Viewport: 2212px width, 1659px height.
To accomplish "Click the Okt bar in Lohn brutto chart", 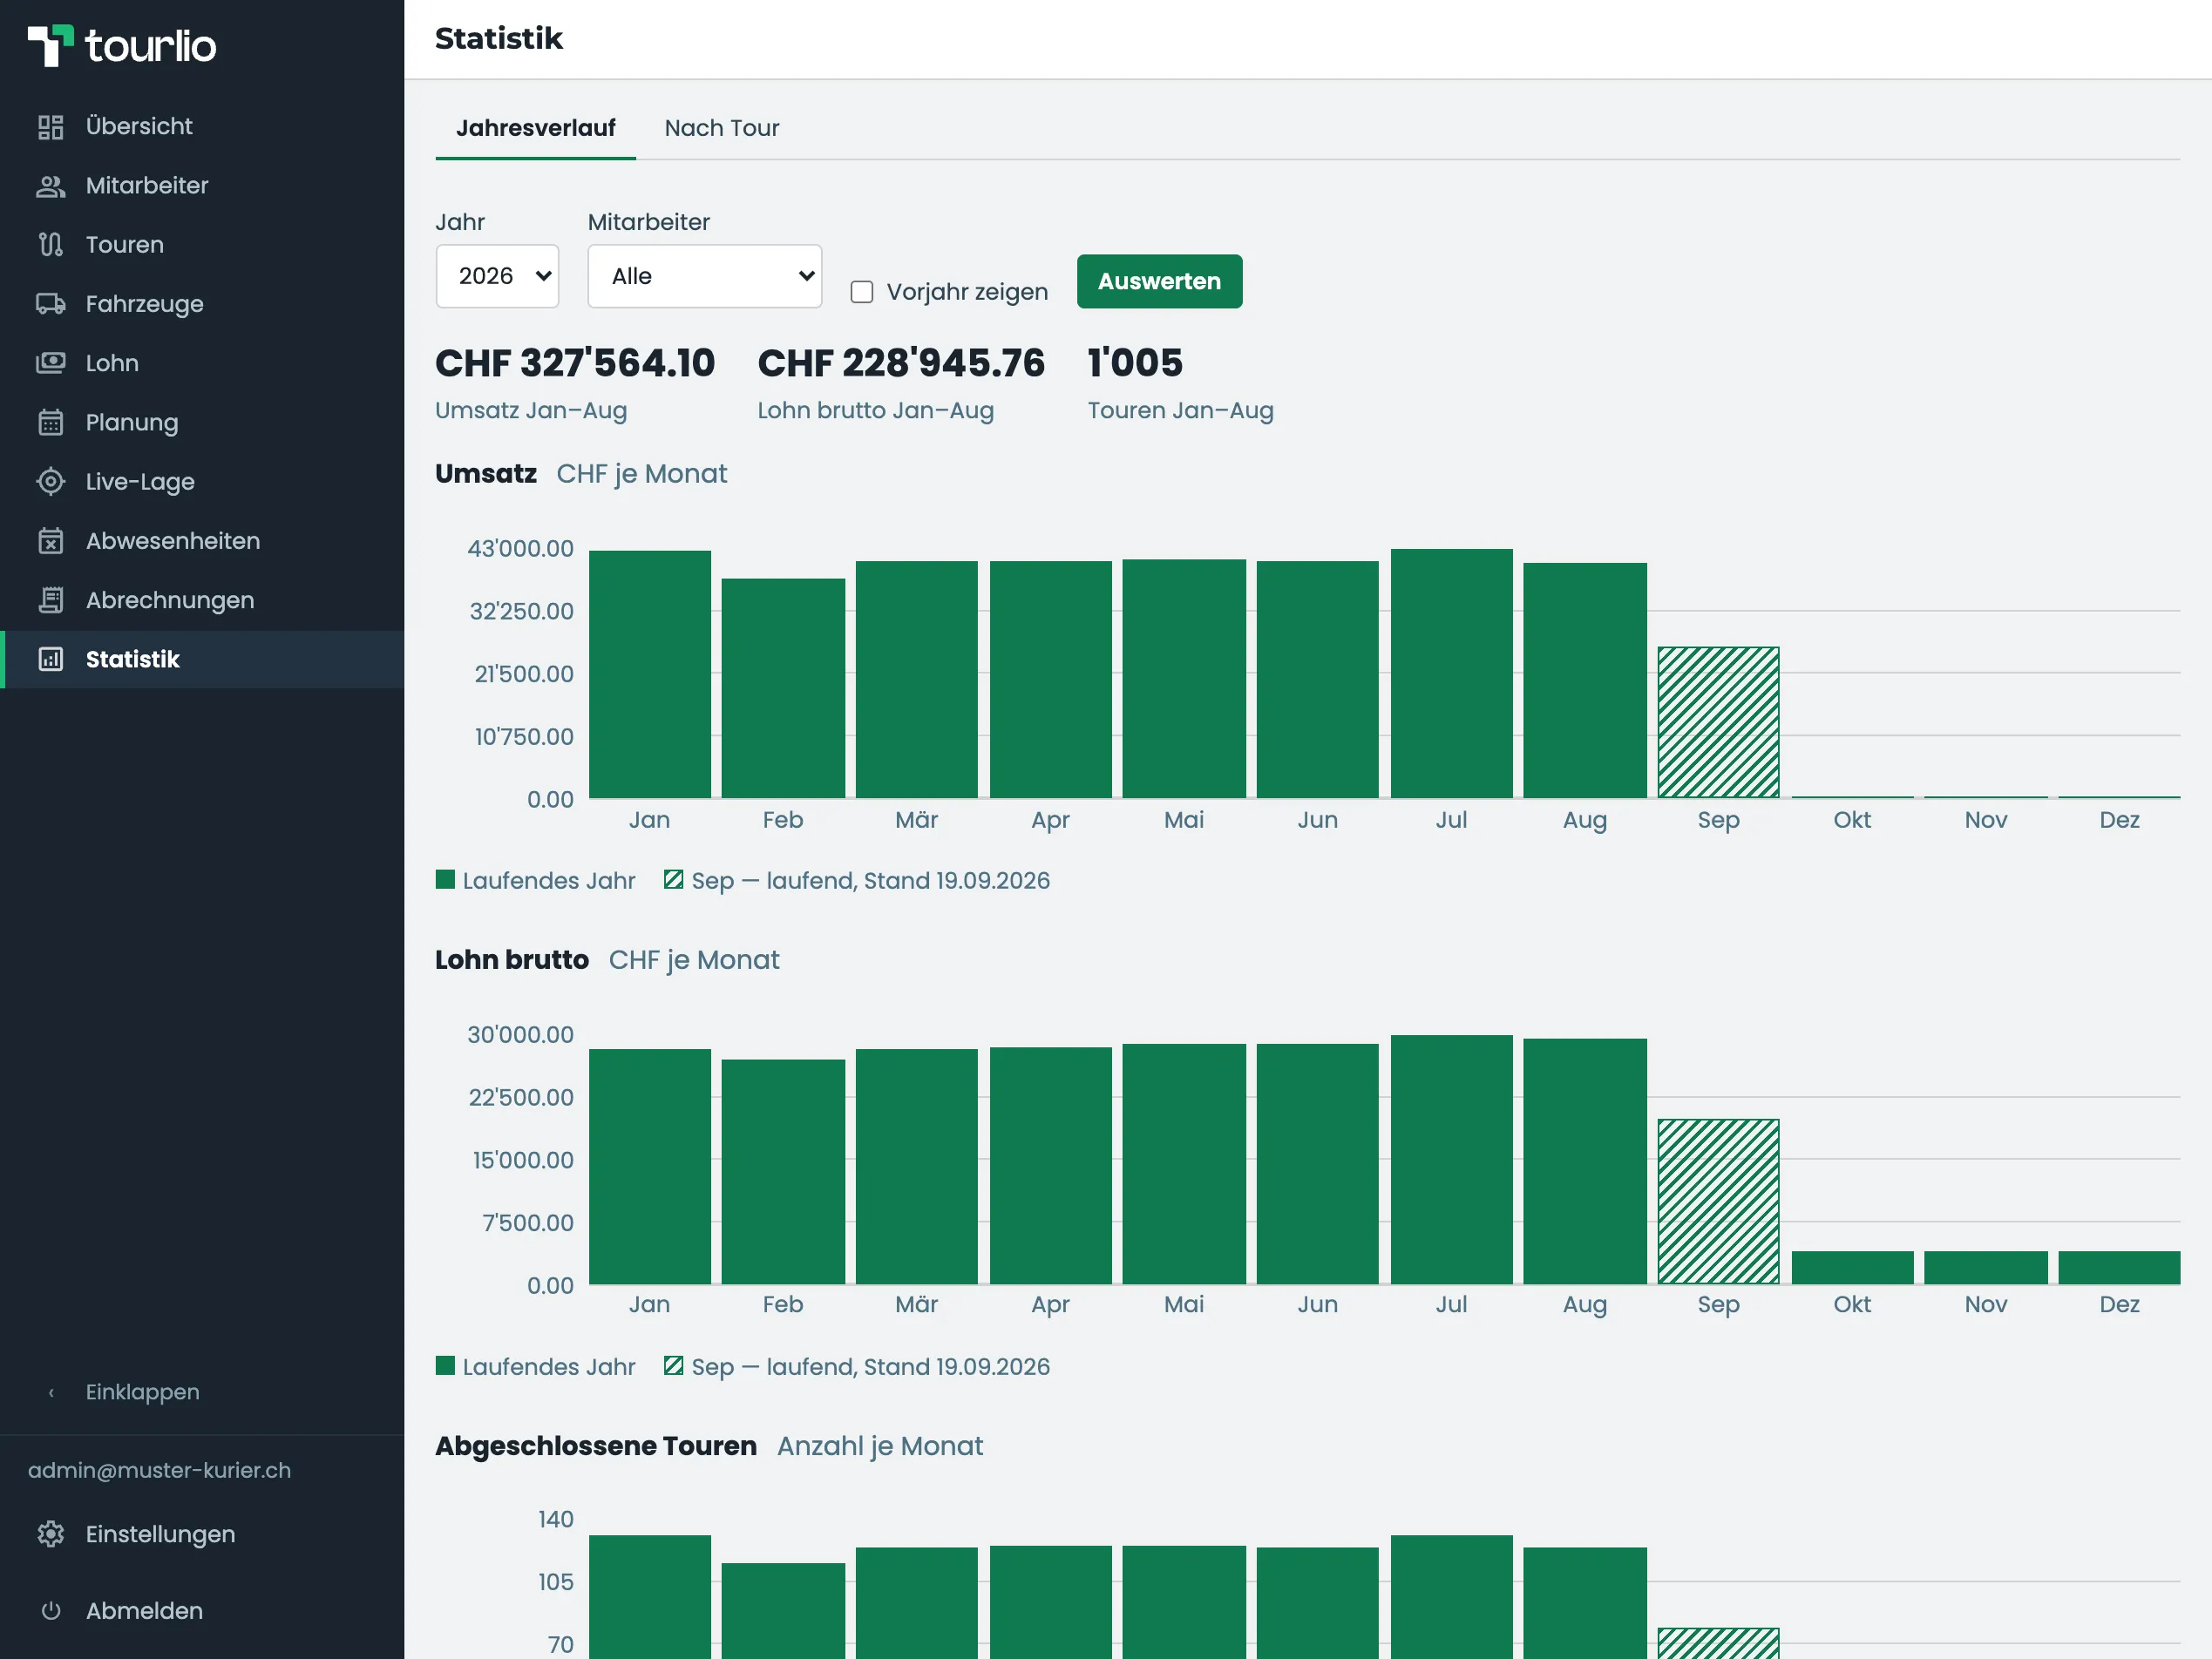I will click(1852, 1267).
